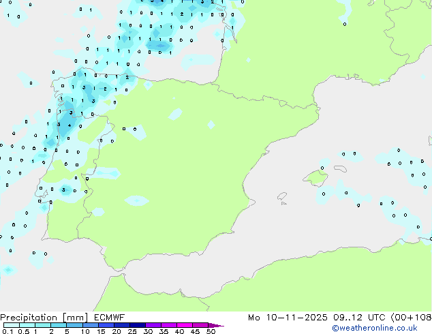Select the 45–50 mm legend color swatch

coord(200,325)
